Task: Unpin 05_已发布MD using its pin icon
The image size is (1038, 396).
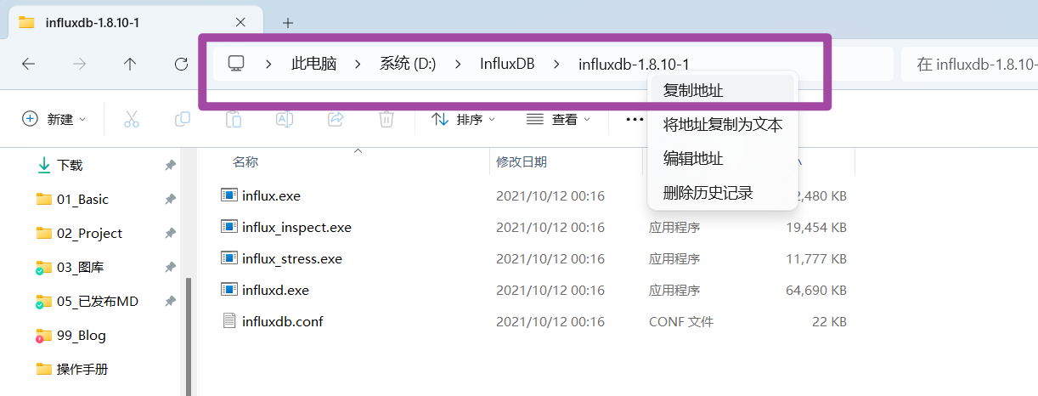Action: (170, 301)
